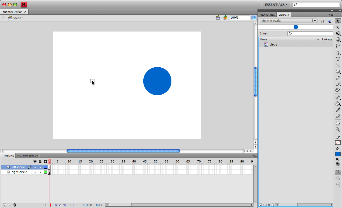Select the Subselection tool
Image resolution: width=342 pixels, height=208 pixels.
[338, 27]
